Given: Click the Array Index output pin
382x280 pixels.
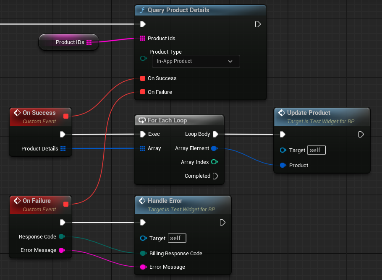Looking at the screenshot, I should [x=214, y=162].
